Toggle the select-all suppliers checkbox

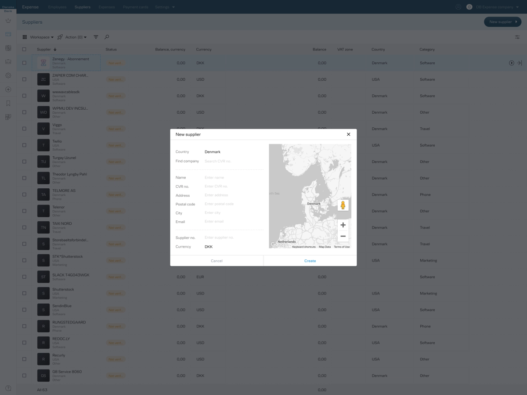[x=24, y=50]
